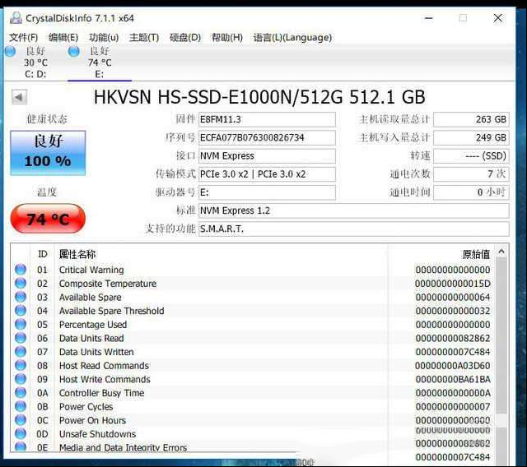Click raw value 0000000BA61BA
Viewport: 527px width, 467px height.
452,379
